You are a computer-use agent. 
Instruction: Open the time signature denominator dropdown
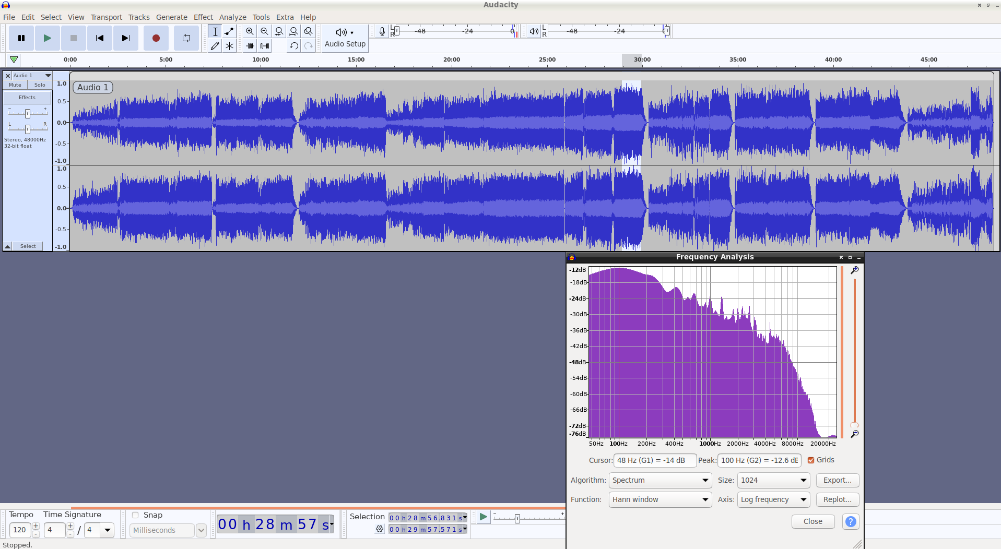pyautogui.click(x=108, y=530)
